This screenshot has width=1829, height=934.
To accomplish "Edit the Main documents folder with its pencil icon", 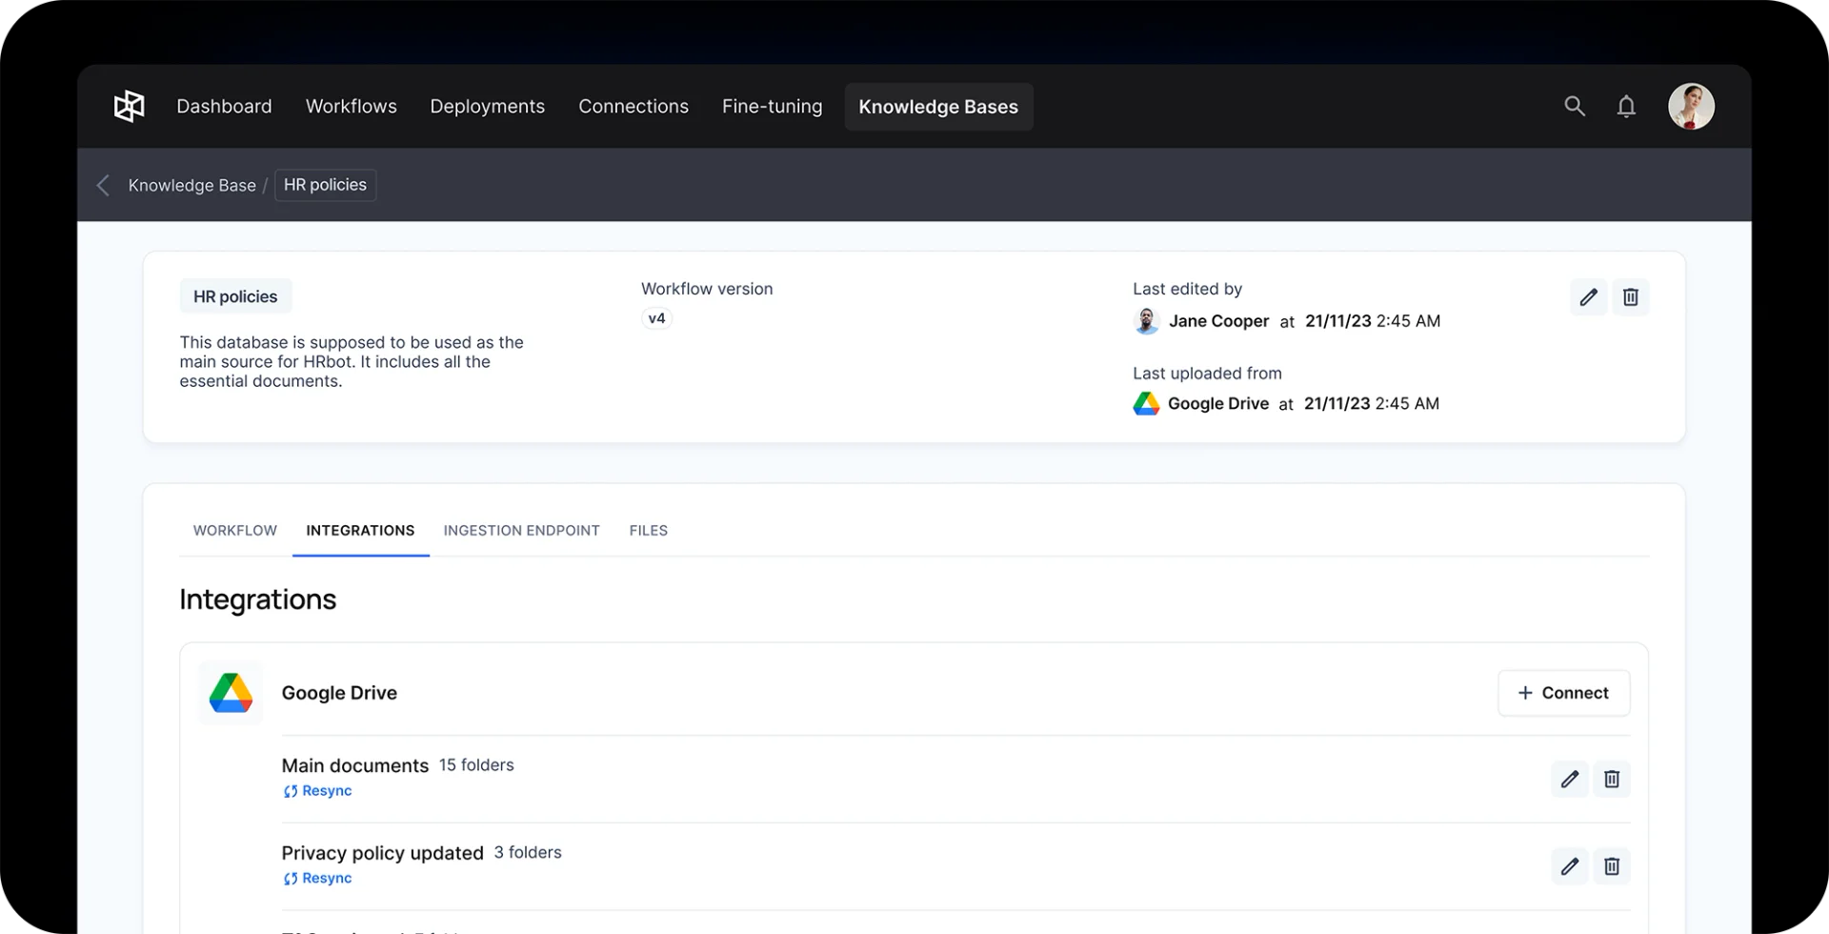I will point(1570,779).
